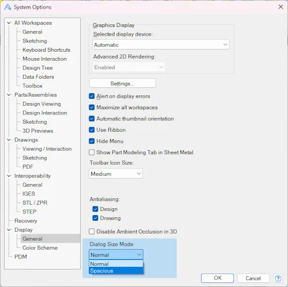Uncheck Design antialiasing
Screen dimensions: 288x287
(x=95, y=209)
